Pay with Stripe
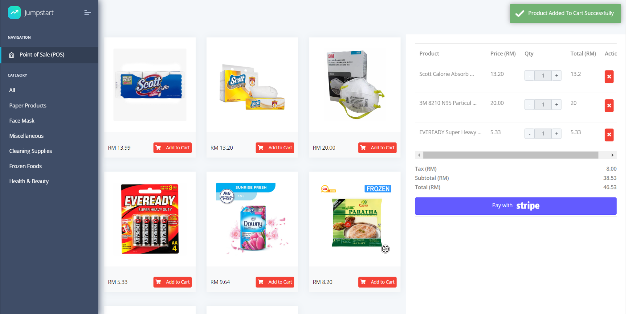Viewport: 626px width, 314px height. 515,206
